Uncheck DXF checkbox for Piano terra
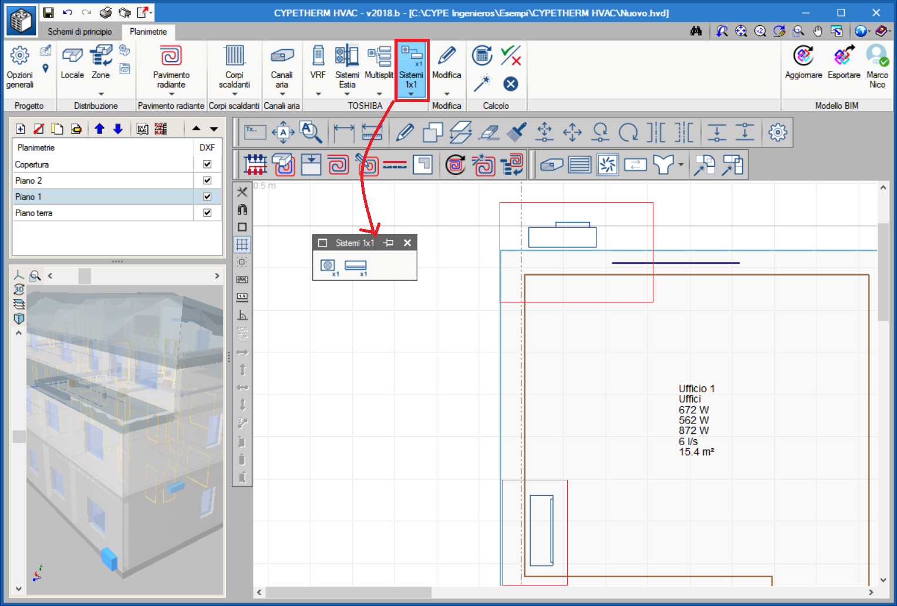Viewport: 897px width, 606px height. (x=207, y=213)
